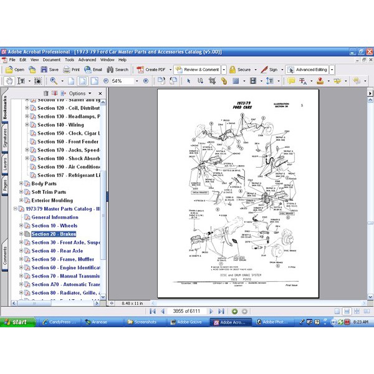Click Print button in toolbar
This screenshot has width=374, height=374.
click(71, 70)
